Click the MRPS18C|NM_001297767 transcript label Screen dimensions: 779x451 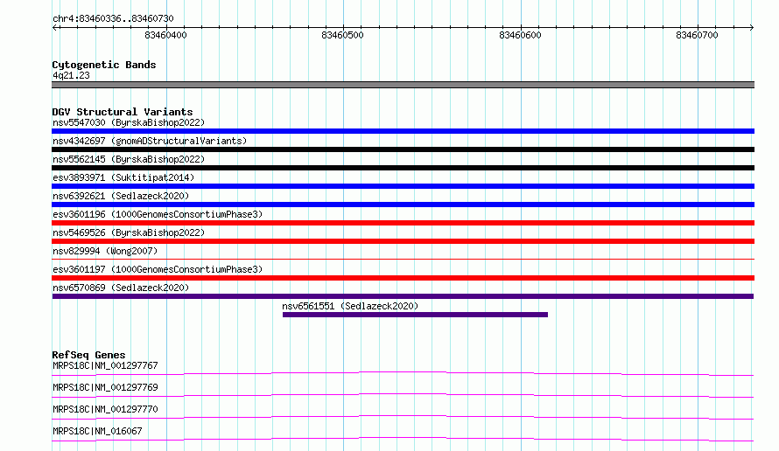(105, 365)
